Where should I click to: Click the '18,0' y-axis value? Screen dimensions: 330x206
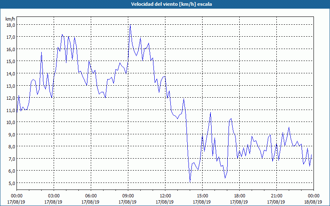(x=11, y=25)
